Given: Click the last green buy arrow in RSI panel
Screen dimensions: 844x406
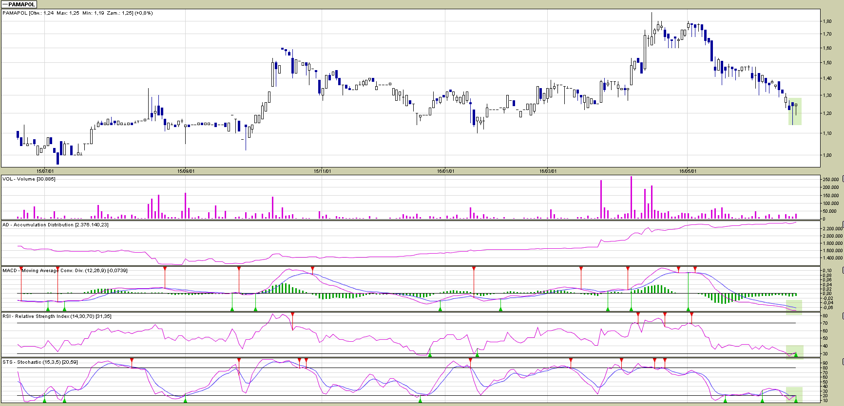Looking at the screenshot, I should [x=796, y=355].
